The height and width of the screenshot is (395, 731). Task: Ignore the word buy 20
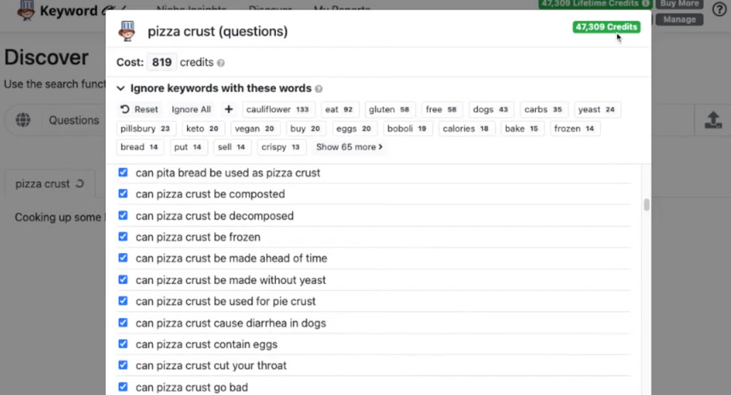(x=305, y=129)
